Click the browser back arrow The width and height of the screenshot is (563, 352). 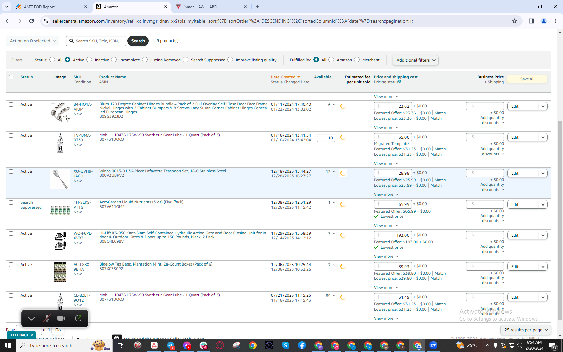[7, 21]
